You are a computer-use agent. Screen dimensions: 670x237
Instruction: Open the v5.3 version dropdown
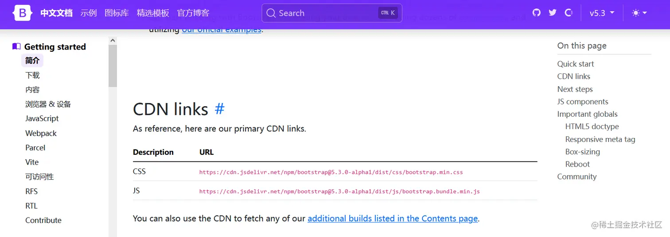602,13
